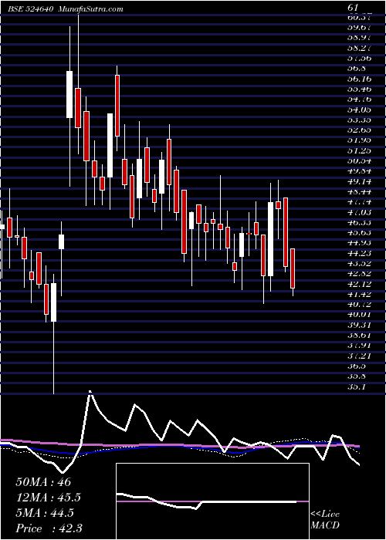The image size is (386, 540).
Task: Click the MunafaSutra.com site label
Action: [x=91, y=9]
